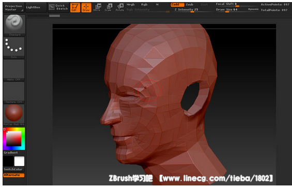The width and height of the screenshot is (292, 187).
Task: Toggle Edit mode button
Action: (75, 8)
